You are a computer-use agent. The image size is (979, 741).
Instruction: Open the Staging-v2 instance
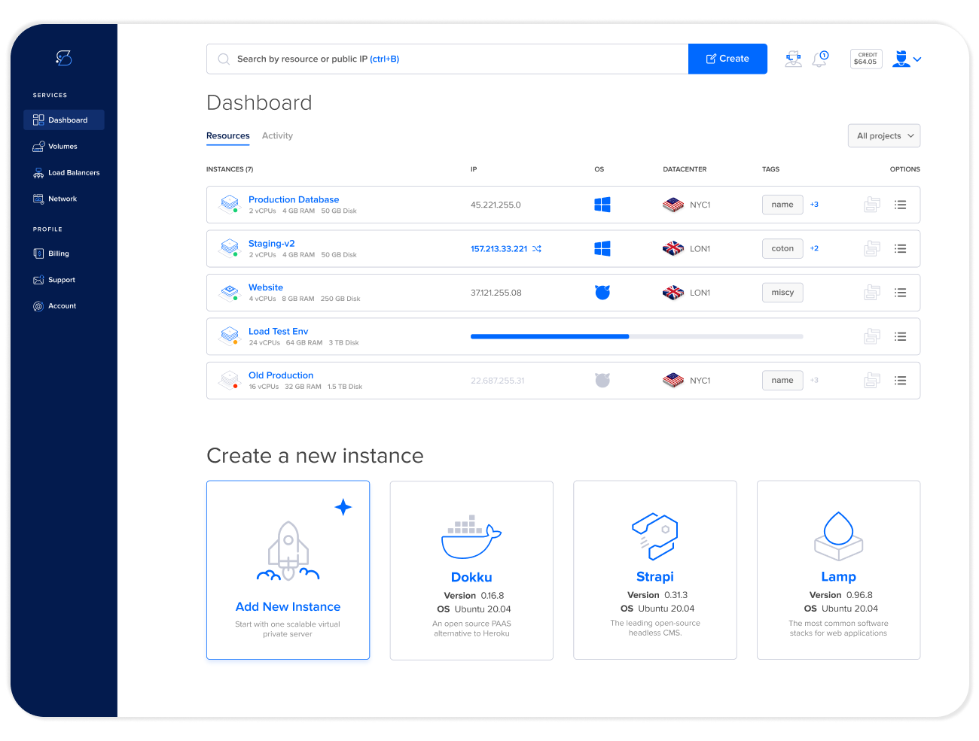pos(272,244)
